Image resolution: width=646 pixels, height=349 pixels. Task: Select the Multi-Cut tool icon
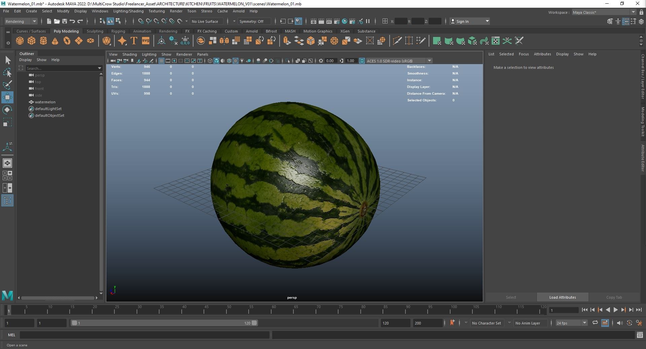click(397, 41)
